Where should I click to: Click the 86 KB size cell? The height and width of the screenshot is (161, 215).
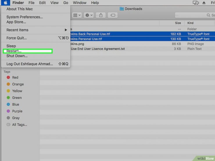click(x=176, y=44)
